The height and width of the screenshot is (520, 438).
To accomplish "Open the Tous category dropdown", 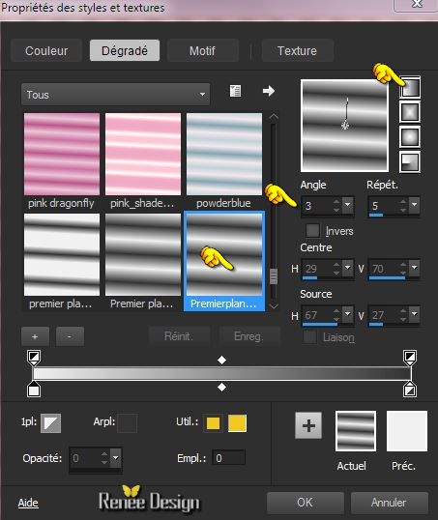I will click(x=115, y=95).
